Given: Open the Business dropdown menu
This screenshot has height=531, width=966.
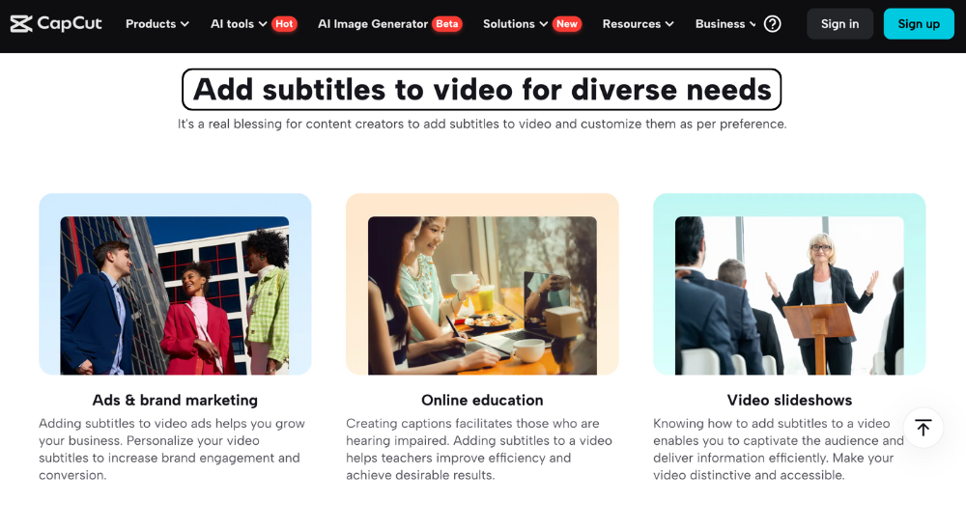Looking at the screenshot, I should tap(725, 24).
